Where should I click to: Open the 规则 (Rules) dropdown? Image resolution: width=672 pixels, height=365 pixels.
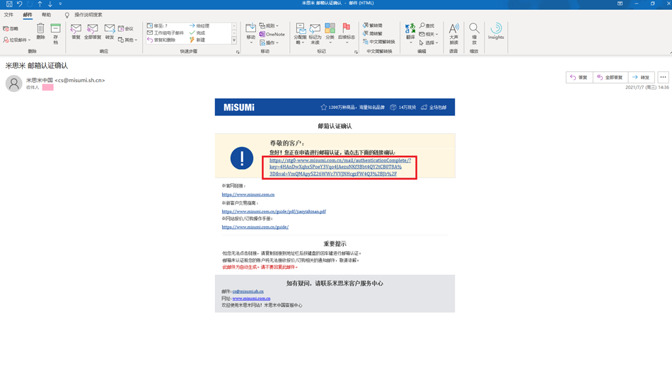[x=269, y=25]
